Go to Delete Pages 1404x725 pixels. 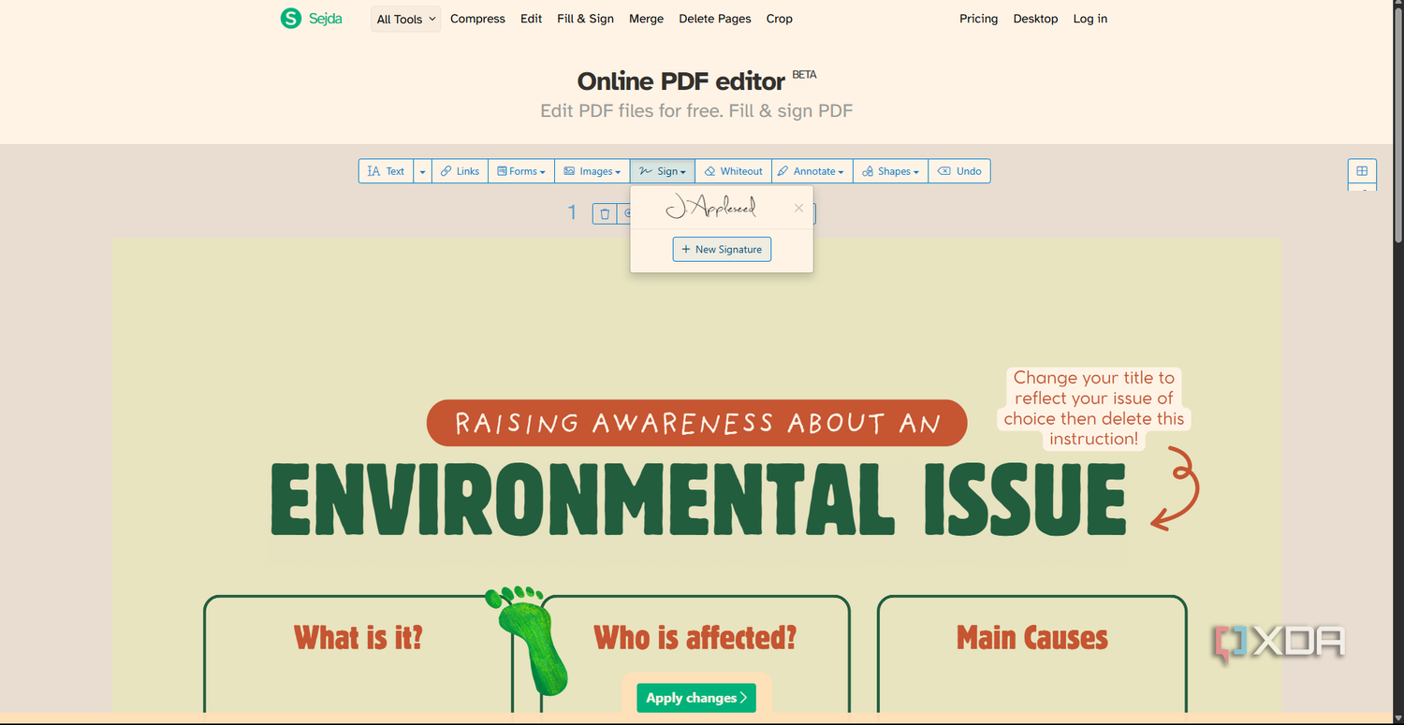click(x=715, y=19)
